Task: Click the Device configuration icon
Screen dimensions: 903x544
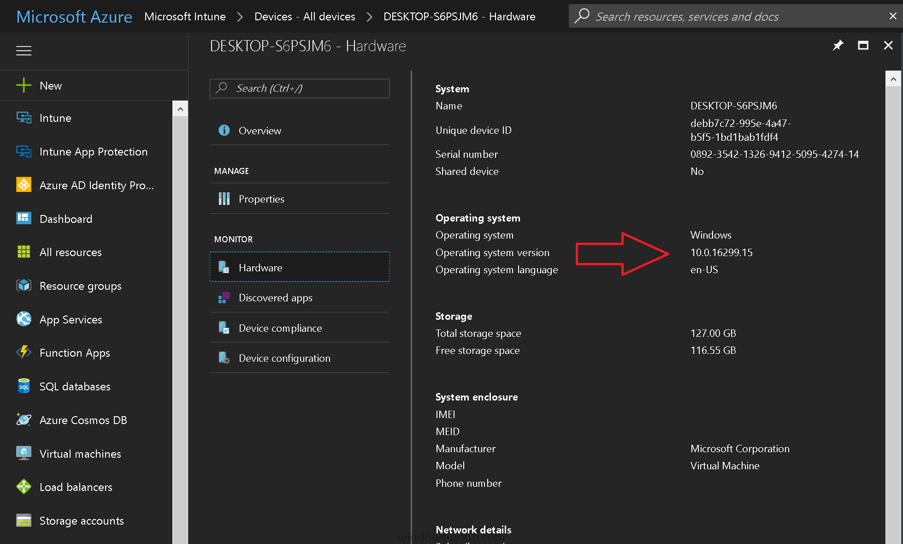Action: [224, 358]
